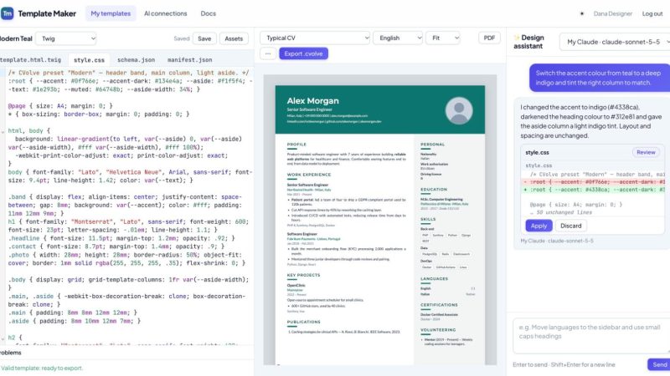Send the message to the assistant
The image size is (670, 376).
[x=659, y=364]
